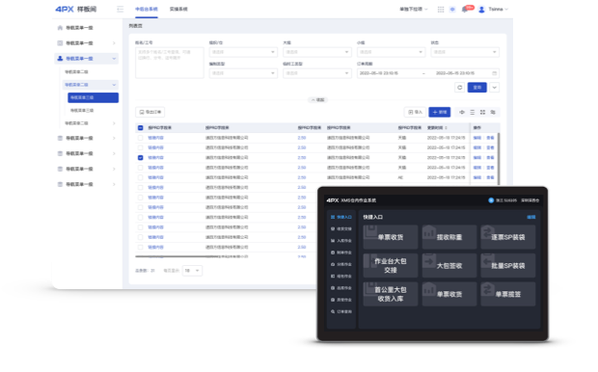Open the 临时工类型 filter dropdown
The image size is (598, 372).
(x=317, y=73)
